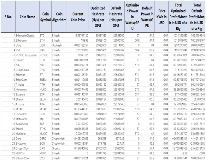This screenshot has height=161, width=206.
Task: Click the 53.7 optimized power cell
Action: tap(132, 95)
